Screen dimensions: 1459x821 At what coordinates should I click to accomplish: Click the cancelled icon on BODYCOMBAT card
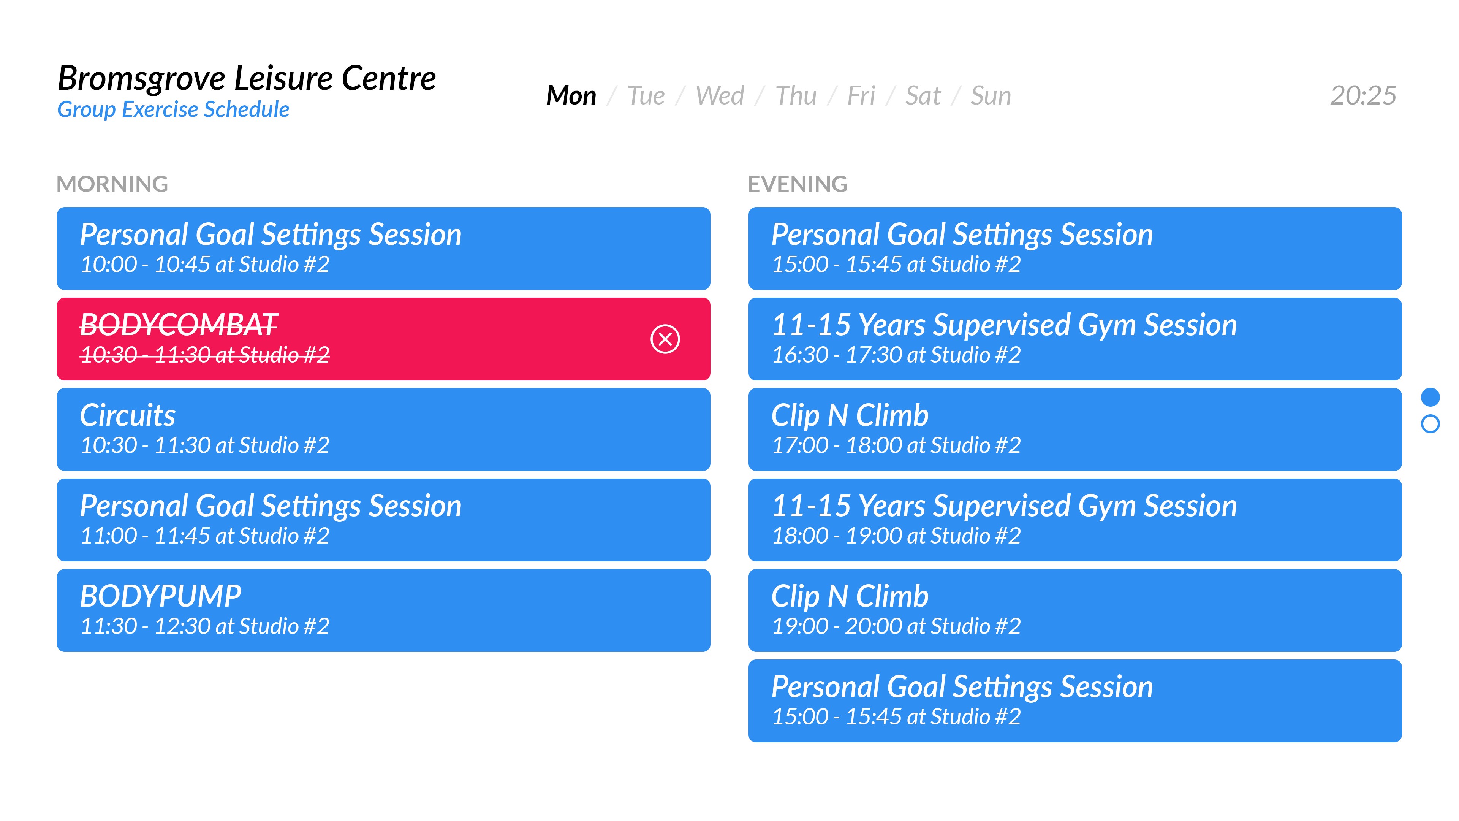point(665,339)
